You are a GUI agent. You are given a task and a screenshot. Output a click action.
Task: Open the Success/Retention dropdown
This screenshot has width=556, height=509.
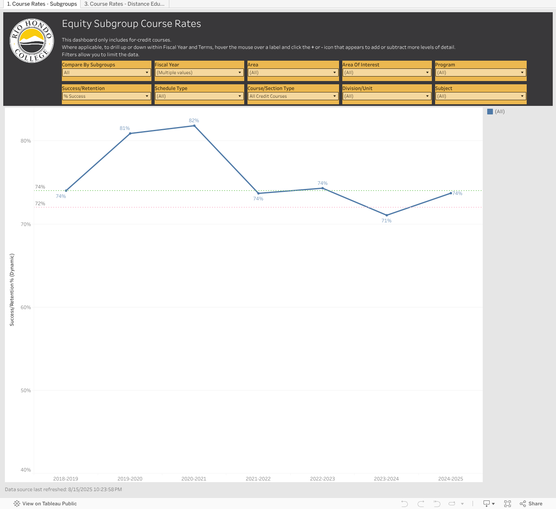coord(106,96)
